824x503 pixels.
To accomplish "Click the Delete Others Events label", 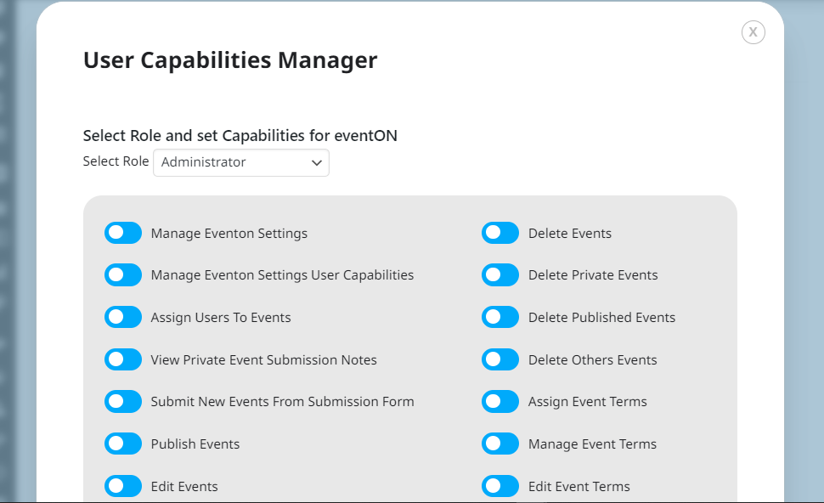I will pos(593,360).
